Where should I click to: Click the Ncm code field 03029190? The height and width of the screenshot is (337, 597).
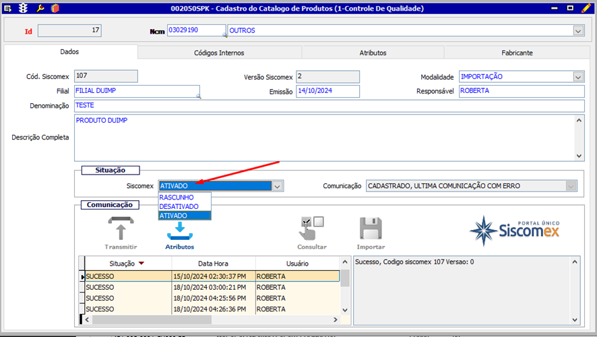point(197,30)
